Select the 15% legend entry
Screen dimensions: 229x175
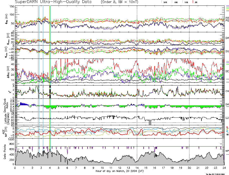pyautogui.click(x=175, y=2)
